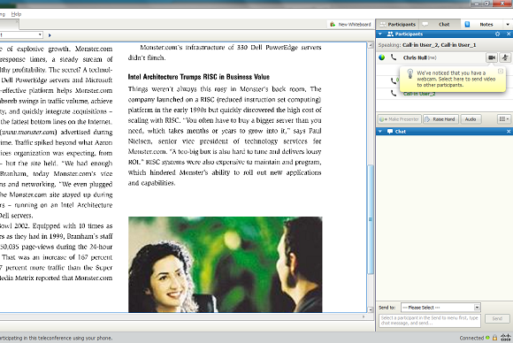513x343 pixels.
Task: Click the security lock icon in status bar
Action: click(494, 338)
